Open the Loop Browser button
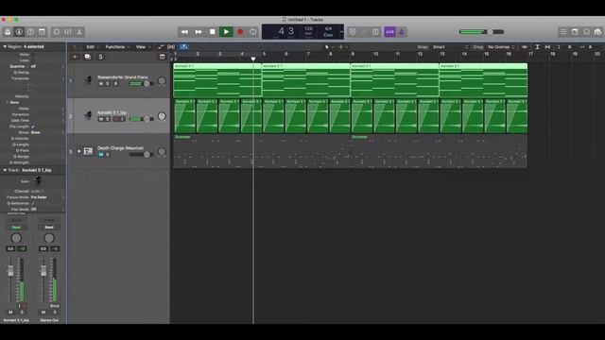This screenshot has width=605, height=340. (x=586, y=32)
